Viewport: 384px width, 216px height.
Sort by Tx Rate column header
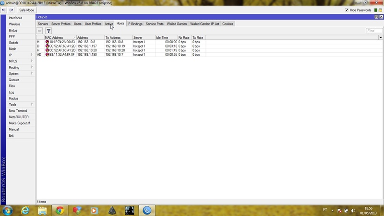click(199, 37)
